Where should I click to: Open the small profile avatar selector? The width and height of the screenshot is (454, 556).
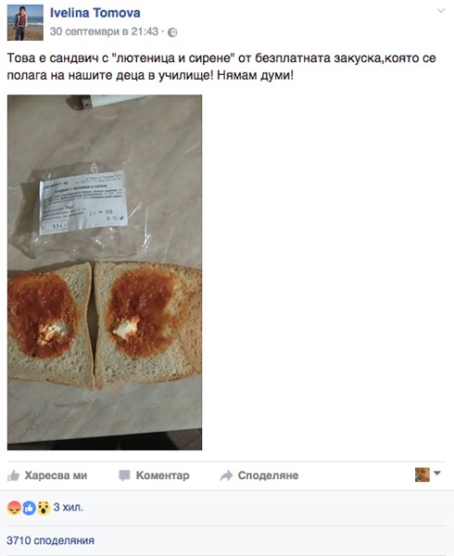tap(422, 474)
